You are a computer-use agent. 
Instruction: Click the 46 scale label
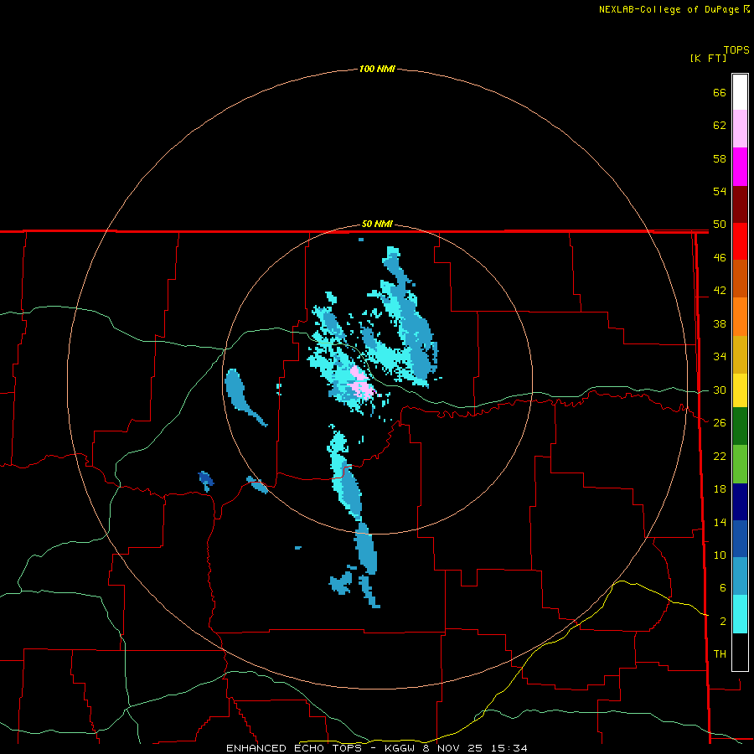720,258
